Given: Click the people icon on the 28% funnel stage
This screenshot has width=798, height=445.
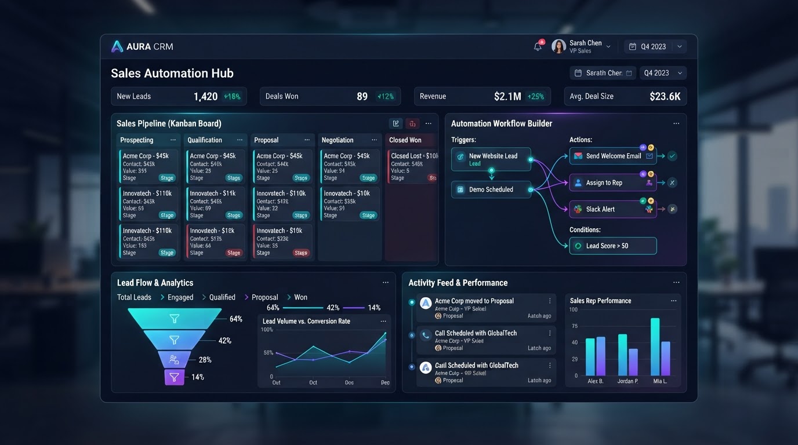Looking at the screenshot, I should (174, 359).
